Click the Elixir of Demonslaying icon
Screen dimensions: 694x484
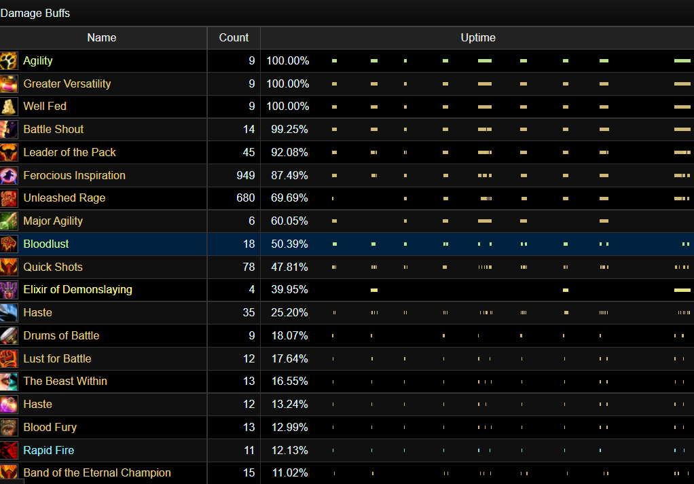pos(9,290)
